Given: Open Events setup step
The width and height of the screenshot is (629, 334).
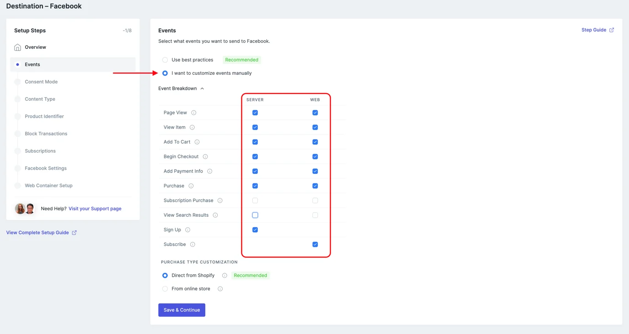Looking at the screenshot, I should coord(73,64).
